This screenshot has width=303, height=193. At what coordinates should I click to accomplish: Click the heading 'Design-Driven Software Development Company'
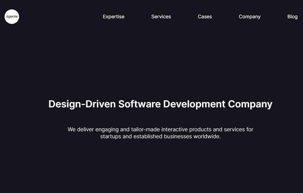pyautogui.click(x=161, y=104)
